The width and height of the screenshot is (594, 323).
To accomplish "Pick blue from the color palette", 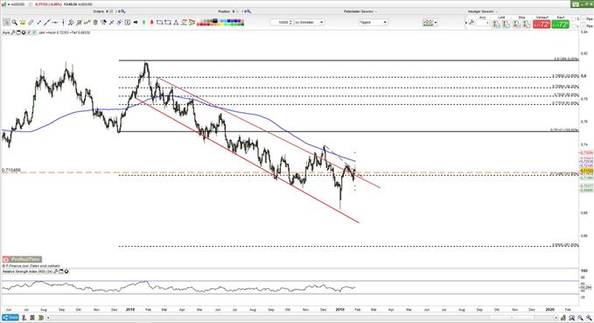I will (x=229, y=20).
